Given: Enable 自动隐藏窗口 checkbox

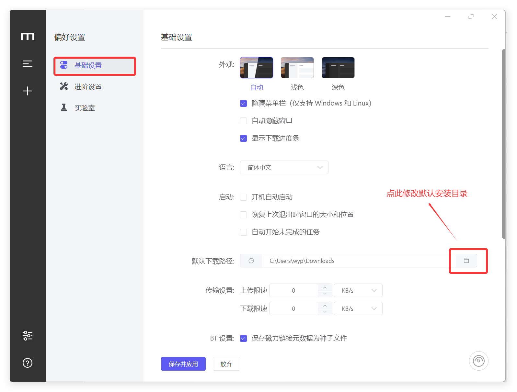Looking at the screenshot, I should pos(244,121).
